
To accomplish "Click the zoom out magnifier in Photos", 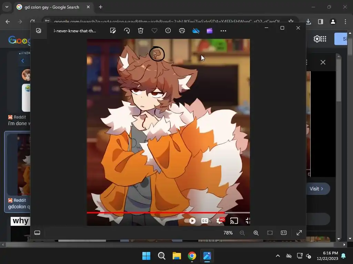I will (242, 233).
